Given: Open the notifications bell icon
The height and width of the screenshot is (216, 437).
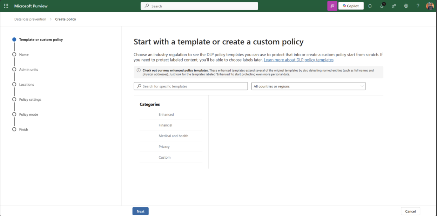Looking at the screenshot, I should (370, 6).
